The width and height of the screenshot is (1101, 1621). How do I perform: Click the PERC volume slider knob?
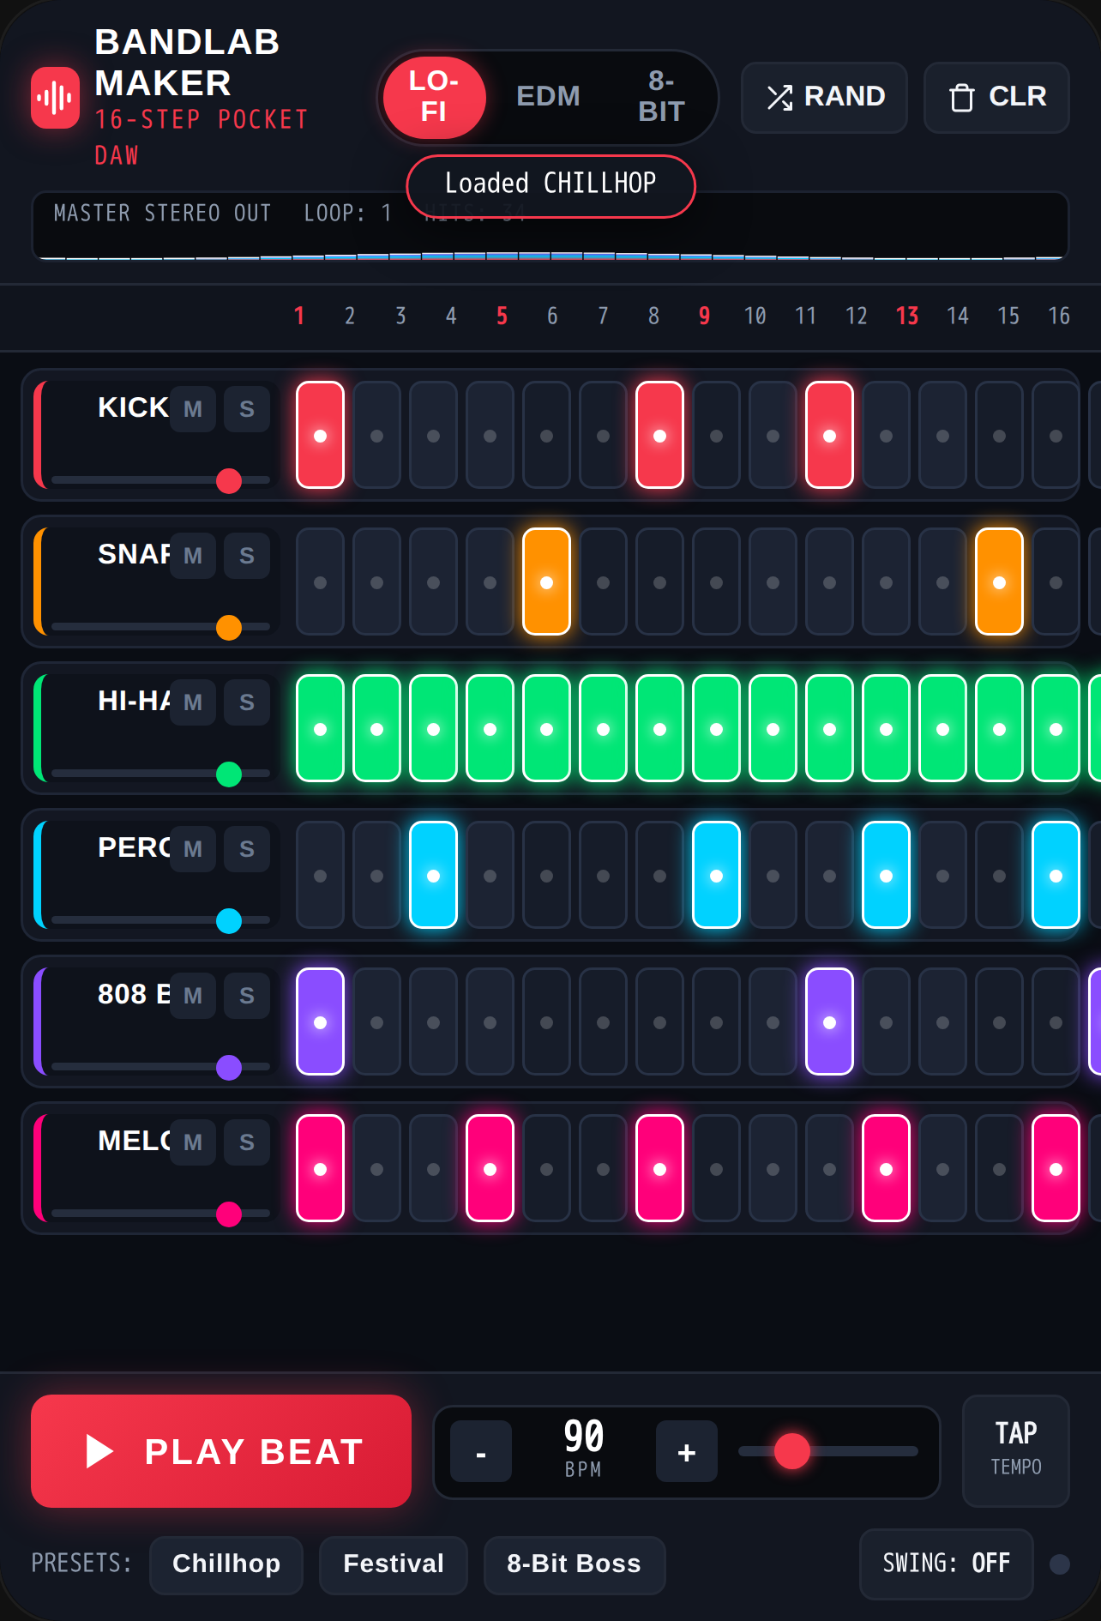point(229,921)
